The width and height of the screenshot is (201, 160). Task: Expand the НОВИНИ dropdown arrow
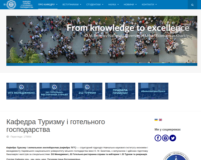coord(136,4)
